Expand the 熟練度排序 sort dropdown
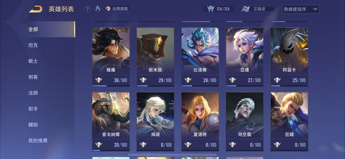Screen dimensions: 345x159 pos(301,9)
